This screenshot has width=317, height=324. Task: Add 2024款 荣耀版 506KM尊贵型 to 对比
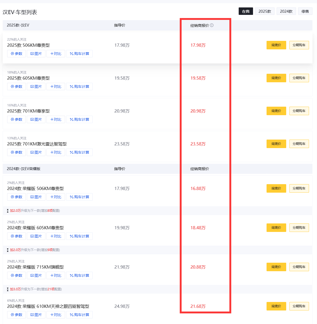click(56, 197)
